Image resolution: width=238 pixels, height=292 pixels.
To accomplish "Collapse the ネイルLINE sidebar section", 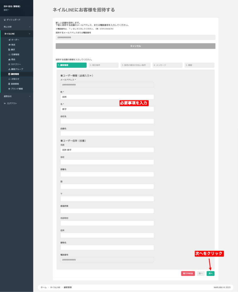I will (16, 34).
